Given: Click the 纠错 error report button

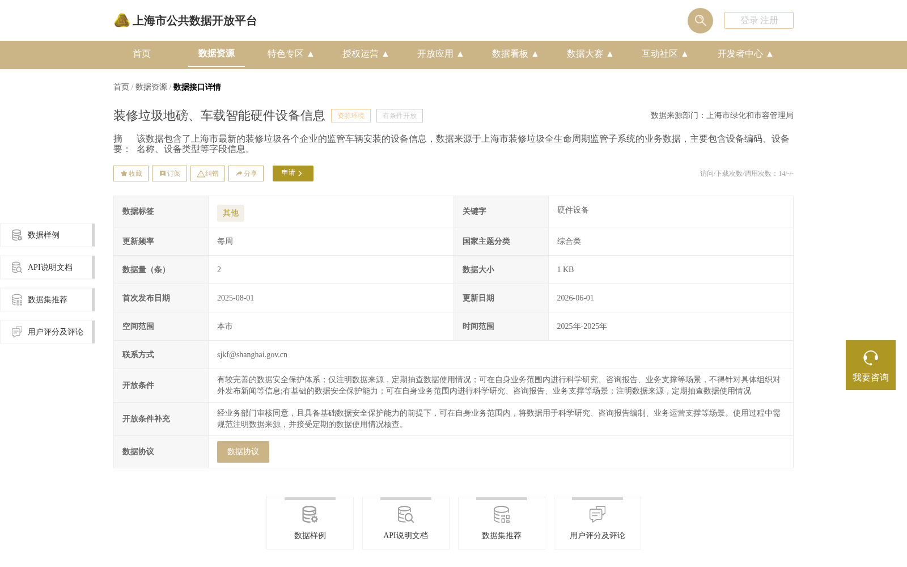Looking at the screenshot, I should click(207, 174).
